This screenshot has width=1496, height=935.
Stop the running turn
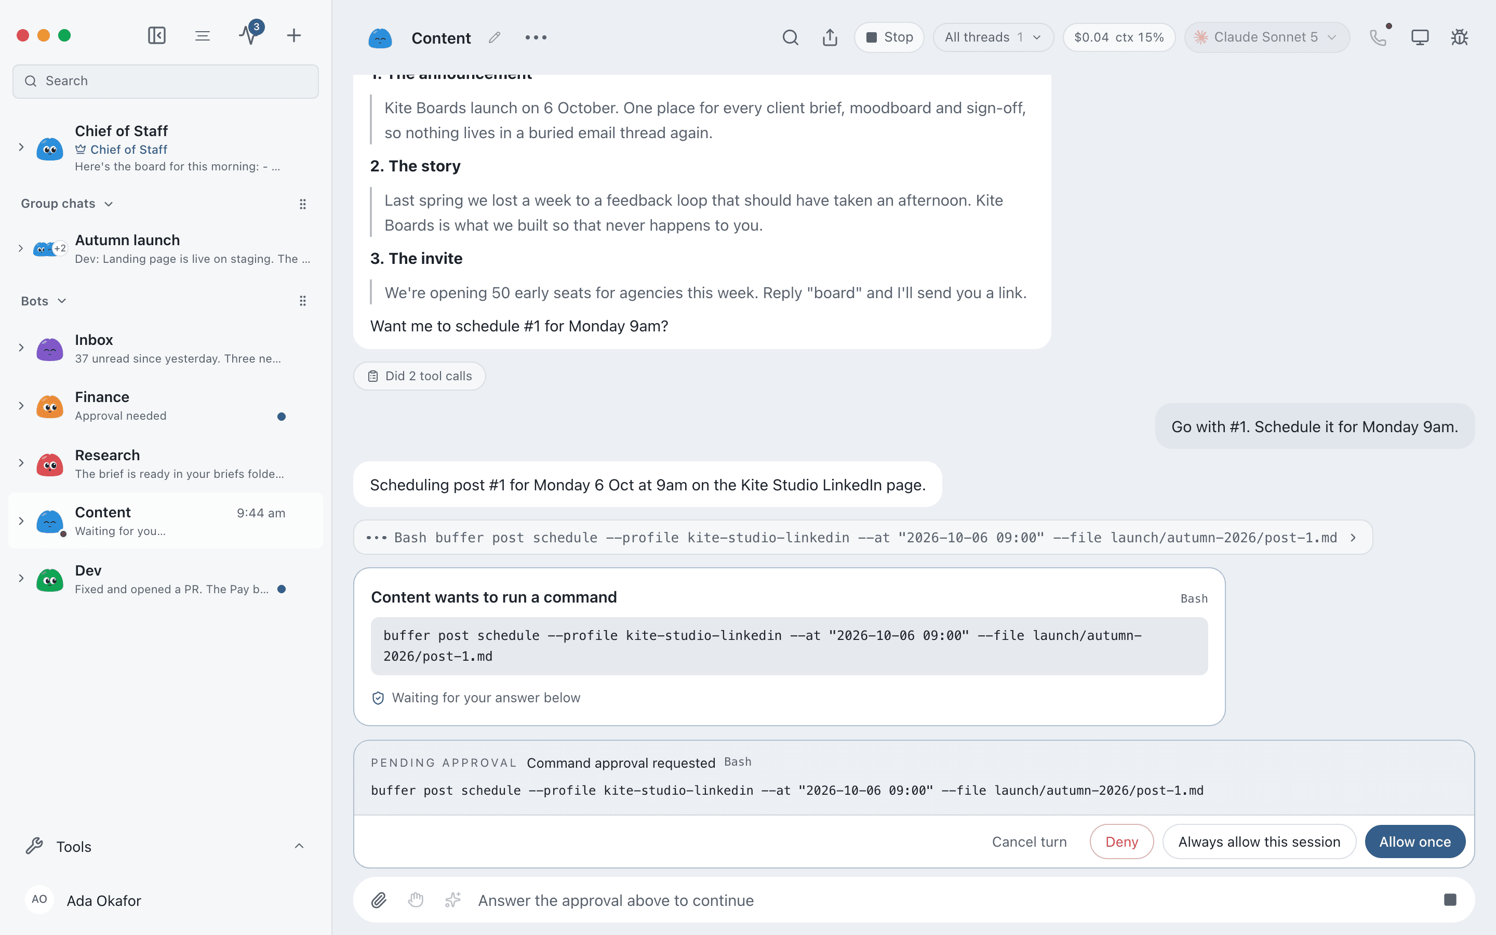pos(889,38)
